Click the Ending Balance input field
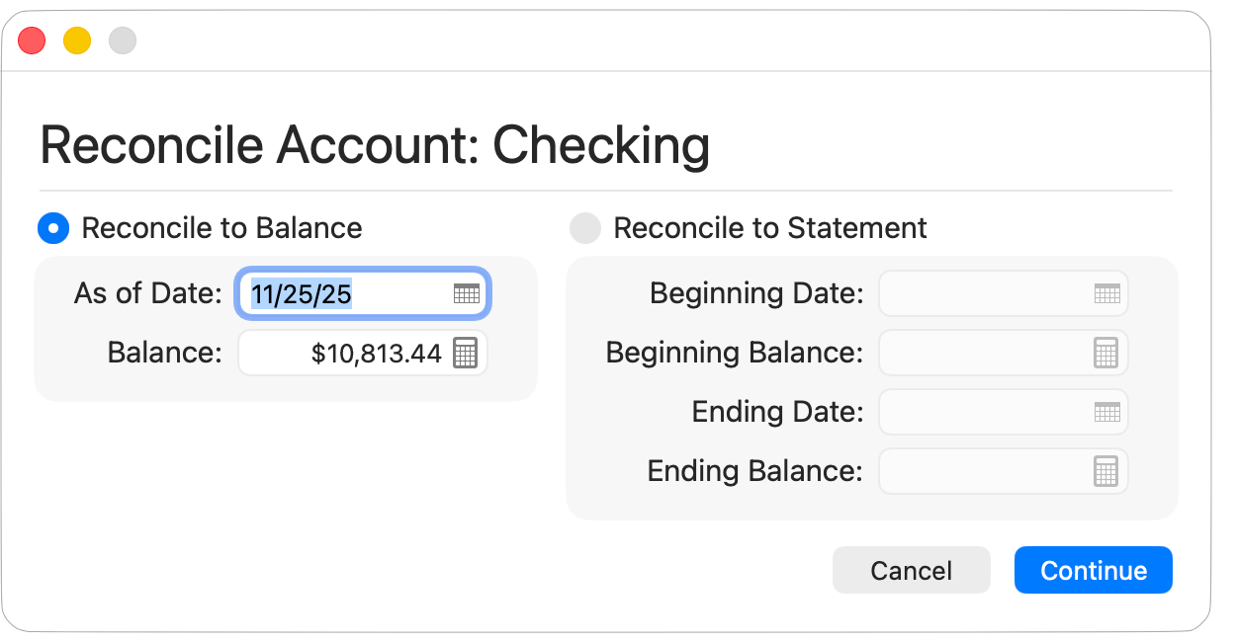1236x642 pixels. tap(984, 471)
